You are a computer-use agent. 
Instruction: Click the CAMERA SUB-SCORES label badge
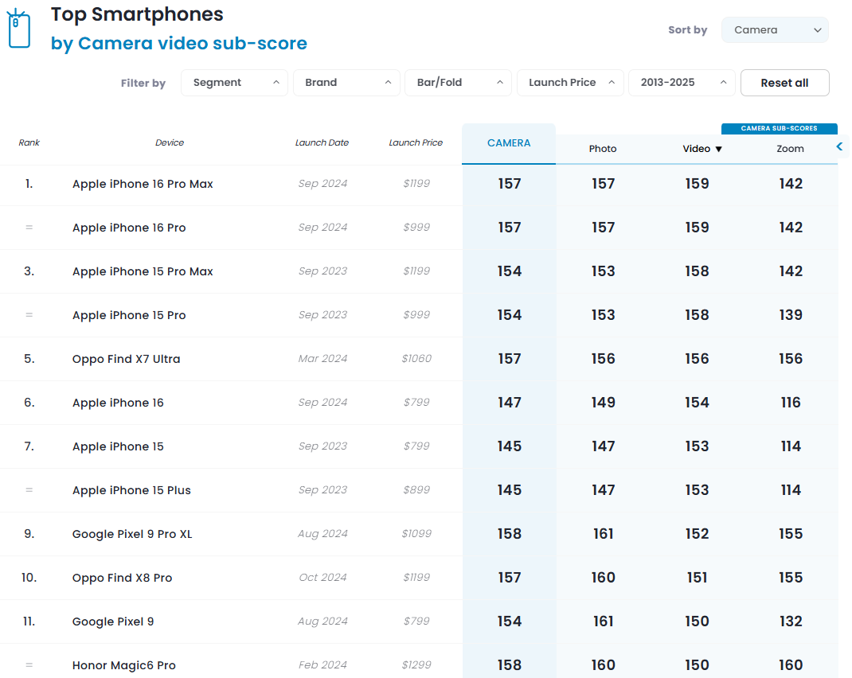point(780,128)
